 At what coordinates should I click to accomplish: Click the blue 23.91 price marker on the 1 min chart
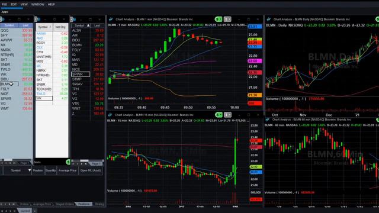click(x=254, y=27)
